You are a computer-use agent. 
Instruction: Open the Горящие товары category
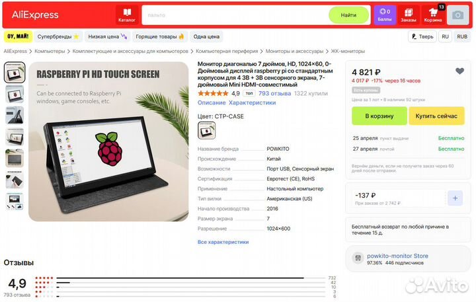160,36
